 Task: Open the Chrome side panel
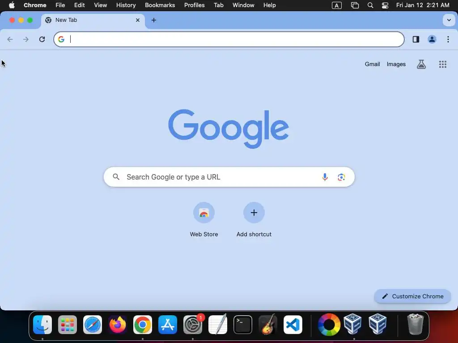click(x=416, y=39)
